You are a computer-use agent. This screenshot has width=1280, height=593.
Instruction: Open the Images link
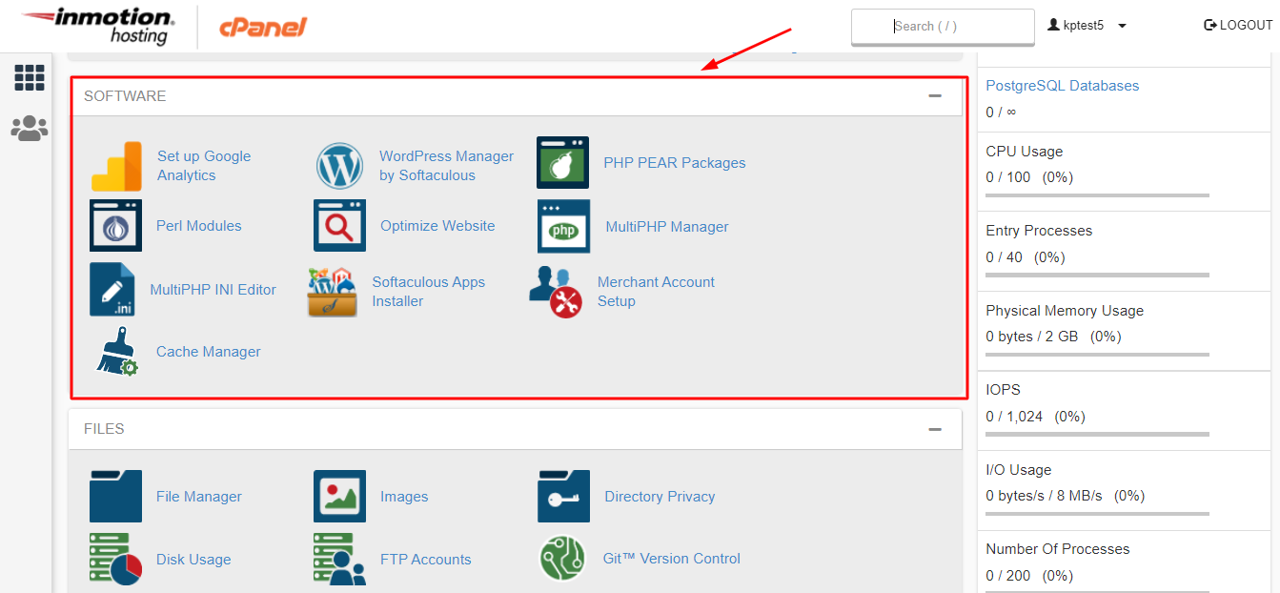(x=404, y=497)
